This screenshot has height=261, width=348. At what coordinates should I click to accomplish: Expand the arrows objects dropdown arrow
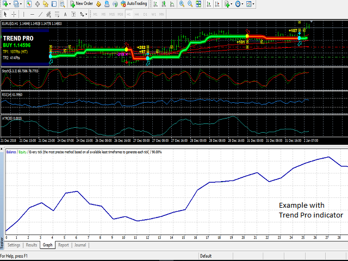click(86, 15)
